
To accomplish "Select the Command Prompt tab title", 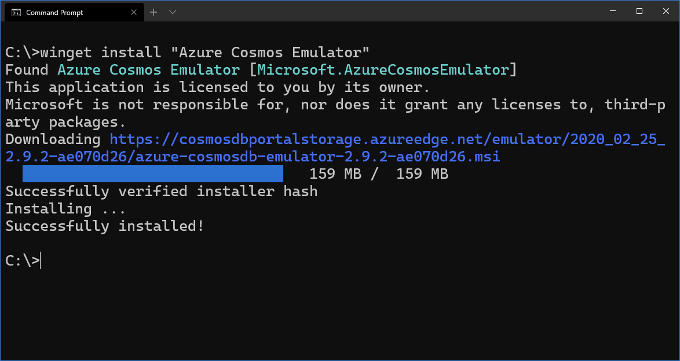I will point(54,13).
